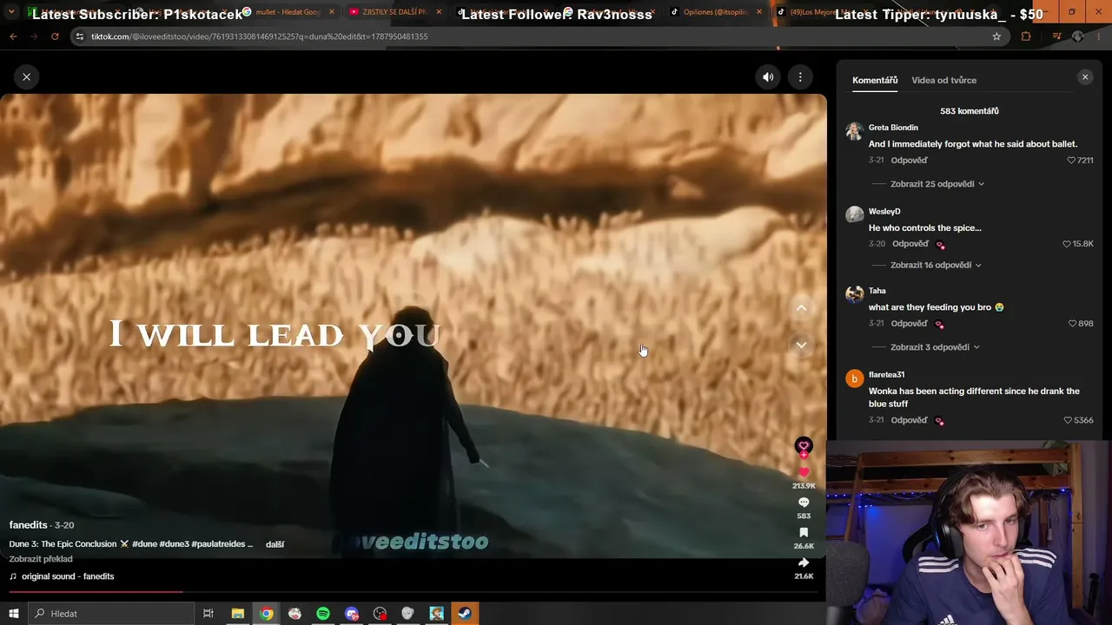This screenshot has height=625, width=1112.
Task: Open Spotify from the taskbar
Action: pos(323,614)
